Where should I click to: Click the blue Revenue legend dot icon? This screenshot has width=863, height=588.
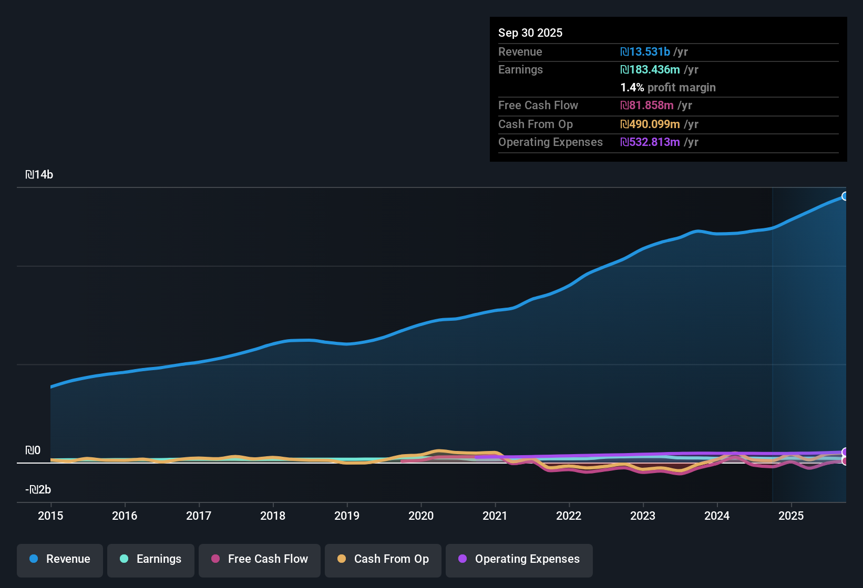click(x=34, y=559)
